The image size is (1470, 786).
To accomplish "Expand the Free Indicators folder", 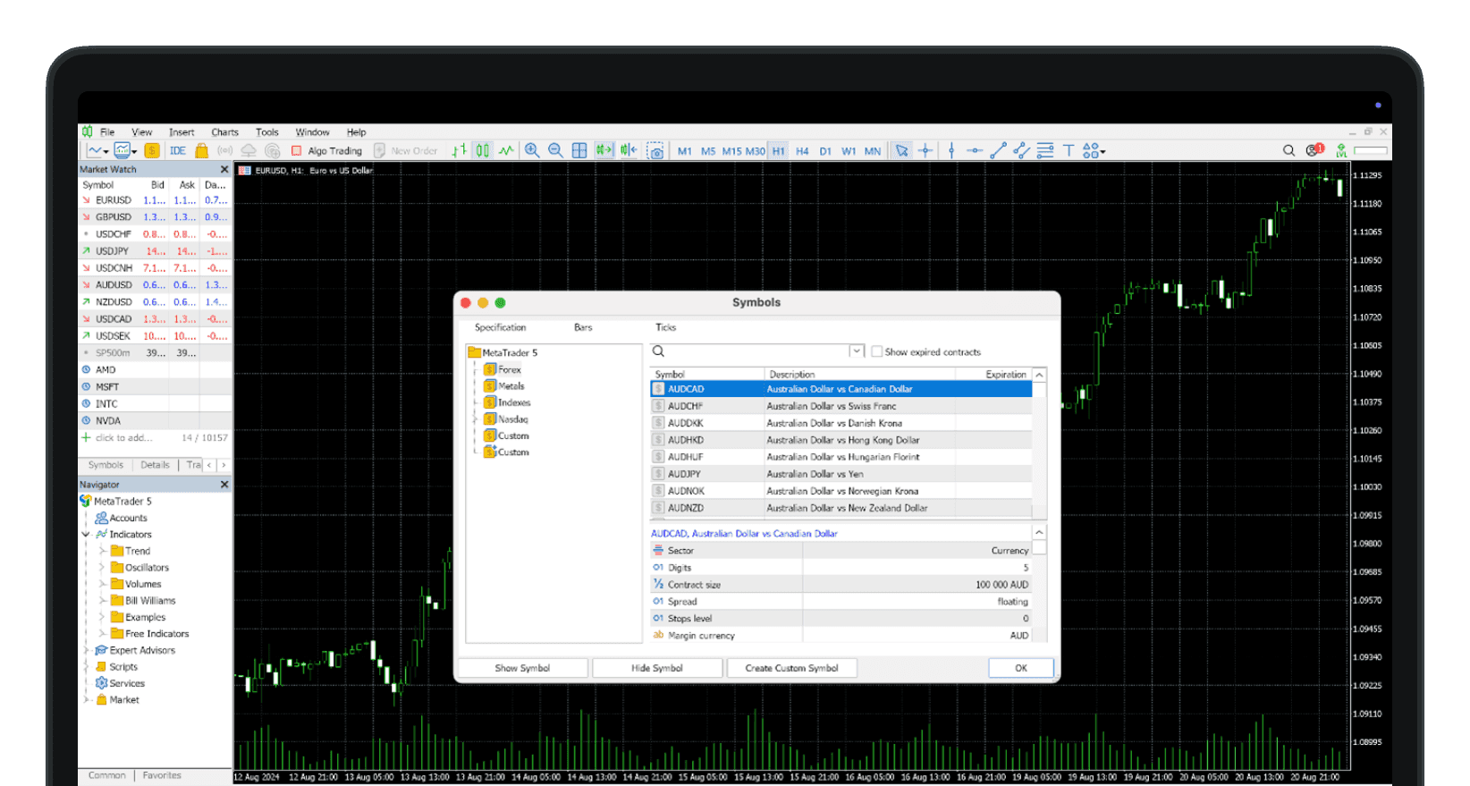I will pos(103,634).
